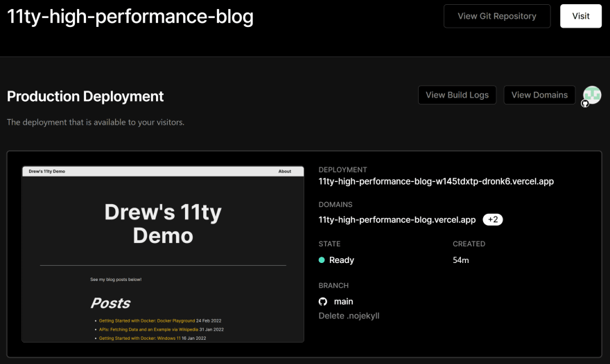Screen dimensions: 610x364
Task: Click the 'CREATED' label
Action: point(469,244)
